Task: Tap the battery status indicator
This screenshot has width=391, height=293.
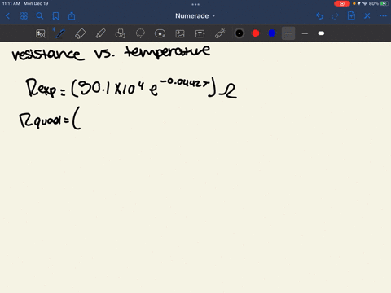Action: [x=384, y=3]
